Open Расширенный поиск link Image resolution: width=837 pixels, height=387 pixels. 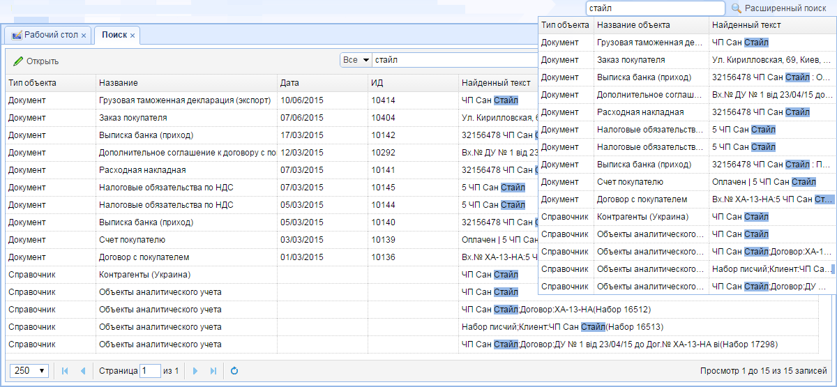[785, 8]
